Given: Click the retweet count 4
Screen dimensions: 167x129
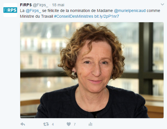Looking at the screenshot, I should click(x=53, y=124).
